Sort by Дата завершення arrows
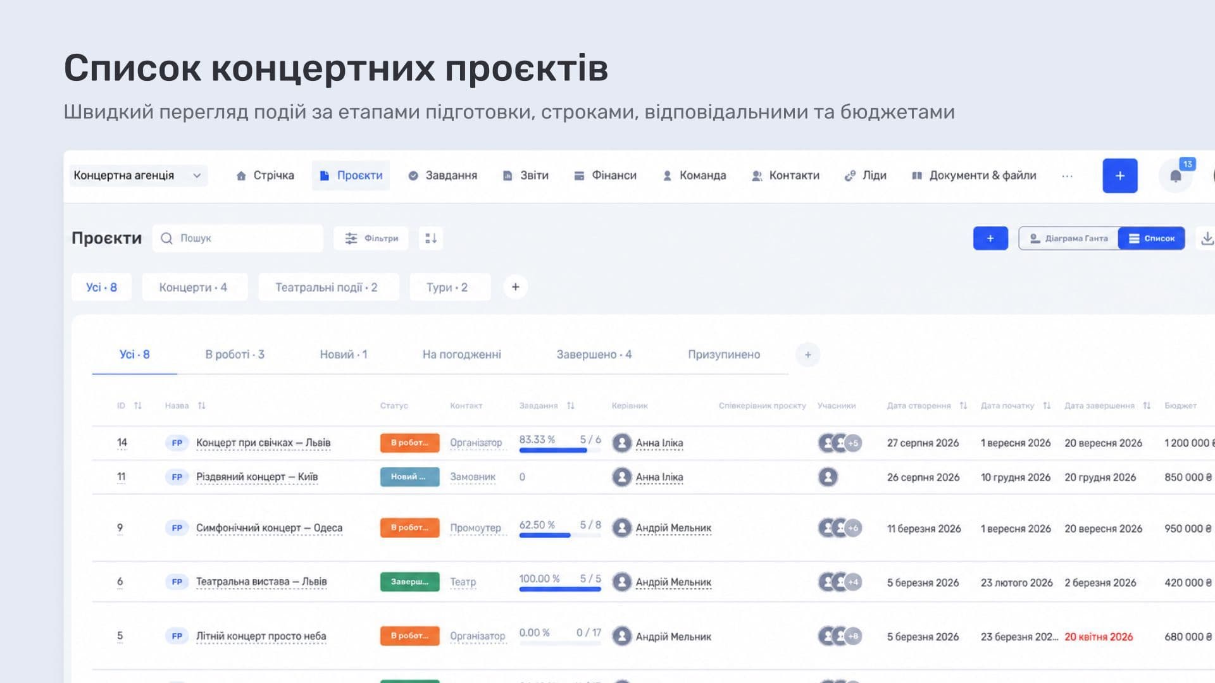This screenshot has height=683, width=1215. 1147,406
